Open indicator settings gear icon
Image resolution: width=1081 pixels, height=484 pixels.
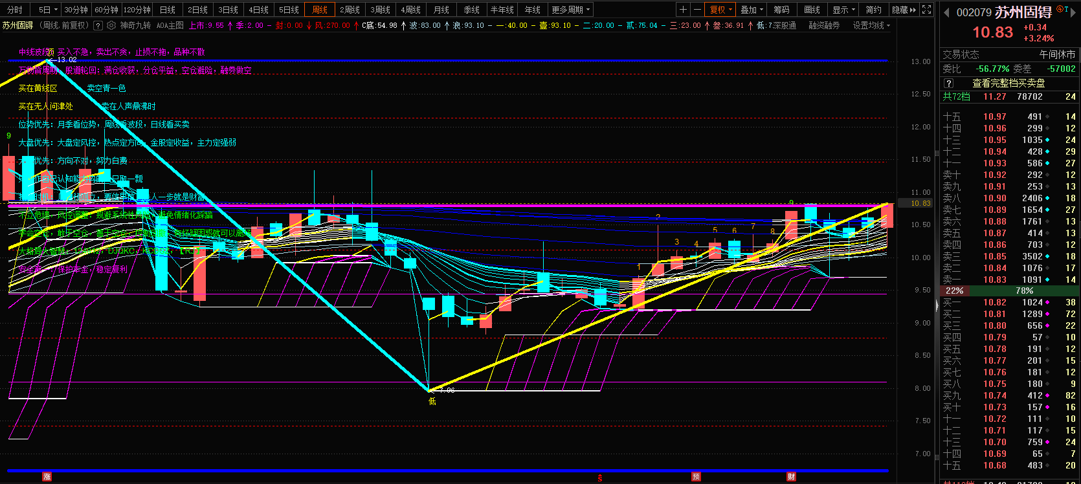[111, 26]
